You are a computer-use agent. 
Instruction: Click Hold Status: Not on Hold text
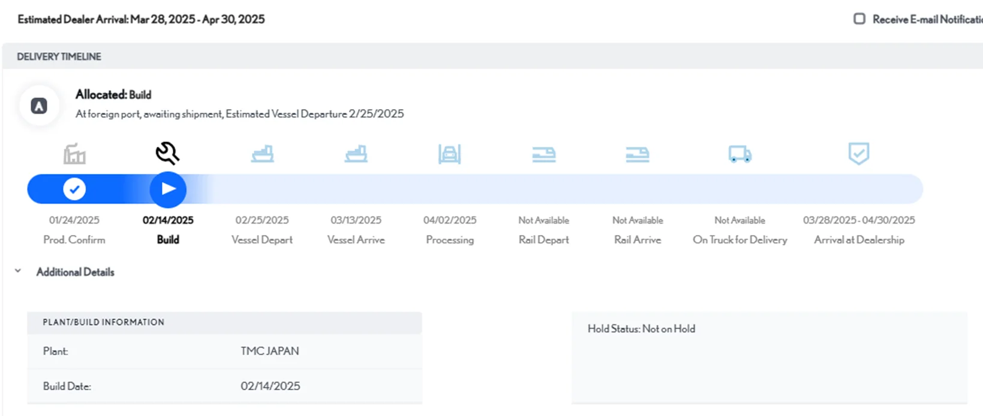coord(641,328)
